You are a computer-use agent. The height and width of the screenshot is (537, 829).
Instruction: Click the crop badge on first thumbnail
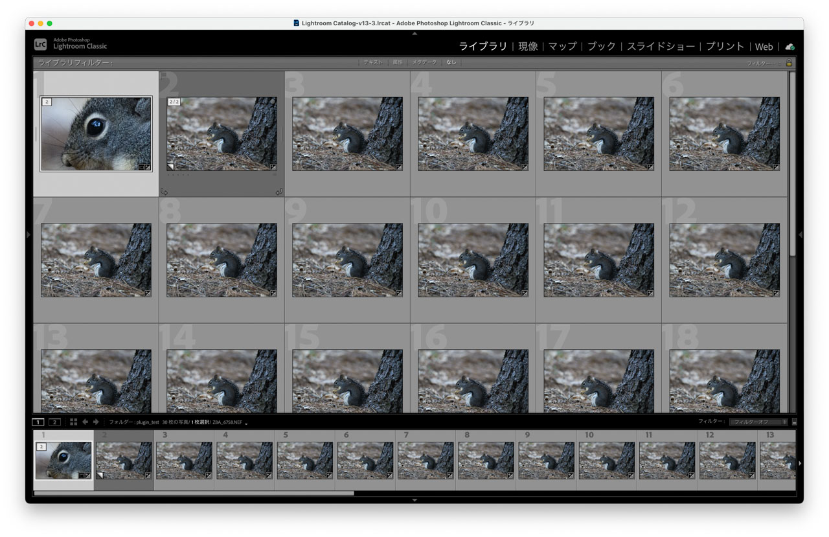point(141,167)
